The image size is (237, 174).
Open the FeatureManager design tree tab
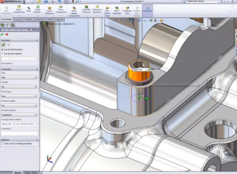pos(2,25)
